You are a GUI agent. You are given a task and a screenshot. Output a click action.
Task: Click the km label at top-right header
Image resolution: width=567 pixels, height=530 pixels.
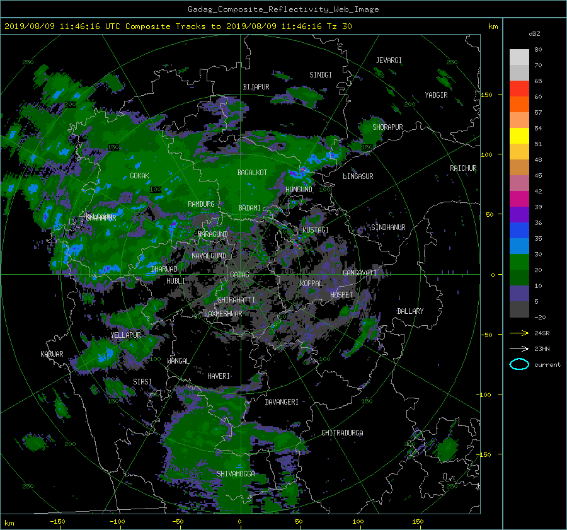pos(493,26)
